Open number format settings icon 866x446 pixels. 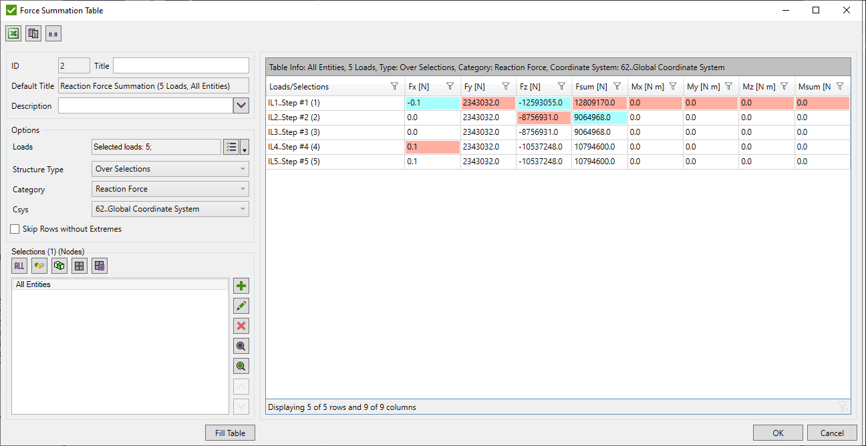(x=53, y=33)
